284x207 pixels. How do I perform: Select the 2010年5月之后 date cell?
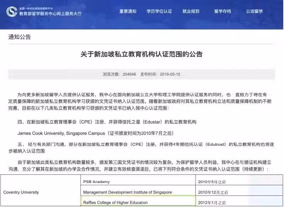click(x=239, y=180)
